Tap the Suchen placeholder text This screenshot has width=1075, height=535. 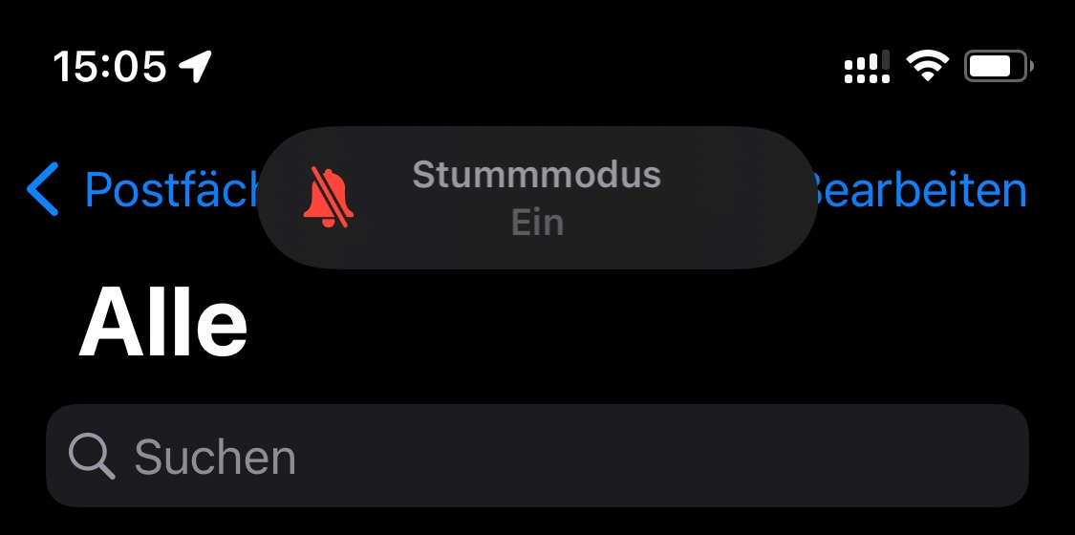click(x=215, y=457)
